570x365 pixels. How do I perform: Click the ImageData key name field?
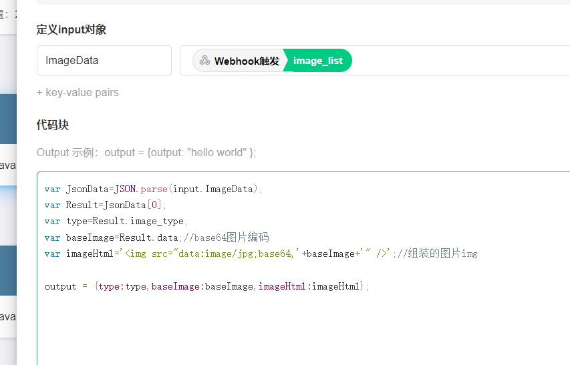tap(104, 61)
